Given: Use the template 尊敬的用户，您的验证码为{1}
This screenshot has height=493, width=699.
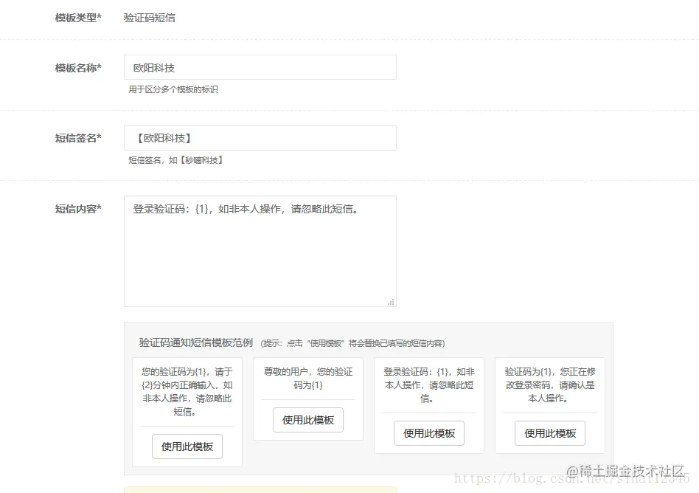Looking at the screenshot, I should (x=308, y=420).
